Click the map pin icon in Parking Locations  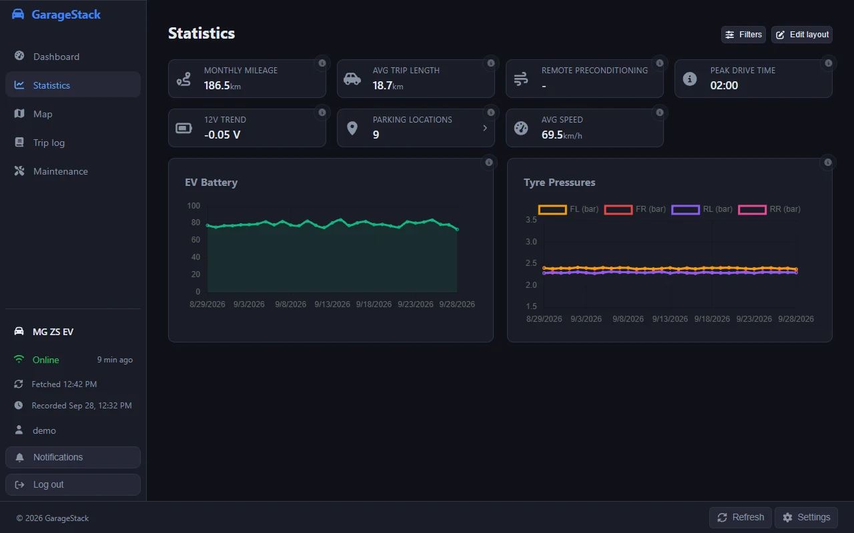pos(352,128)
